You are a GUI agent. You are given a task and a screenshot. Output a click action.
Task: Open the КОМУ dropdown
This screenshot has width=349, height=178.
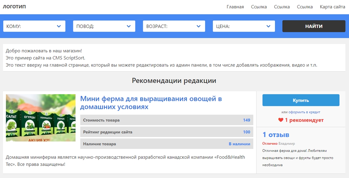pos(34,26)
